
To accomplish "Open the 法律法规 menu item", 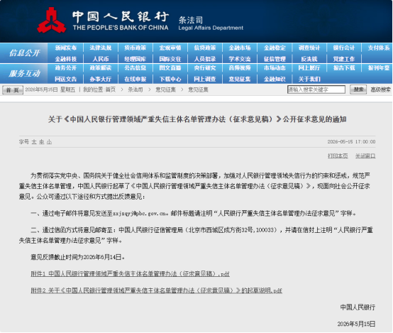I will point(101,48).
